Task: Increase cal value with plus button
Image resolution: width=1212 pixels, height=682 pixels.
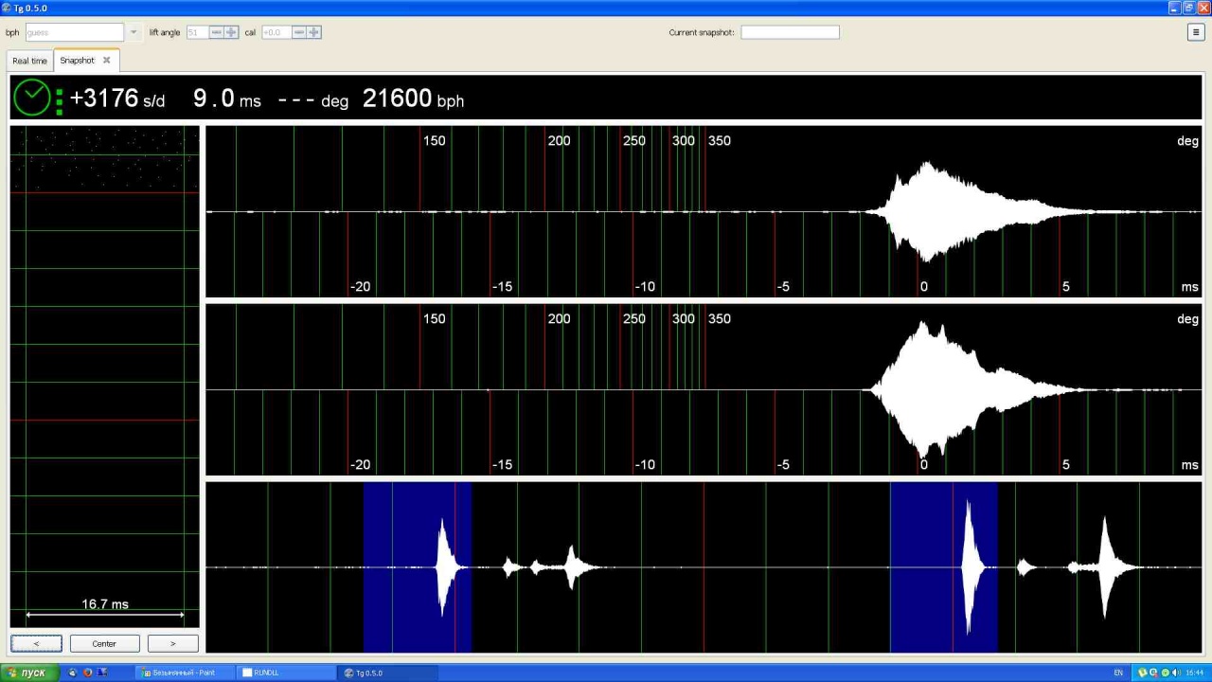Action: coord(313,32)
